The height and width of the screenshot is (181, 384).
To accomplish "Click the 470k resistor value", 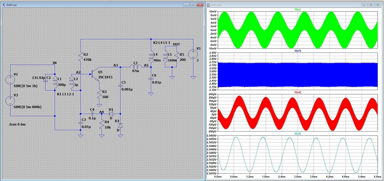I will (87, 59).
